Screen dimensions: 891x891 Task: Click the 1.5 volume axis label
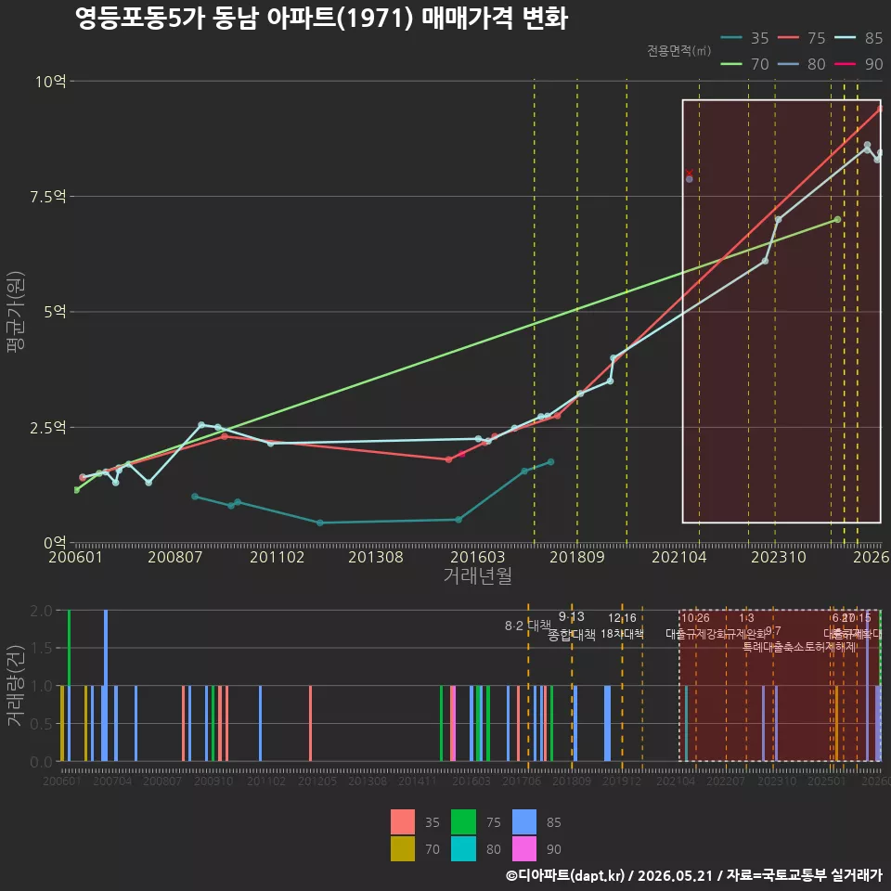point(41,649)
